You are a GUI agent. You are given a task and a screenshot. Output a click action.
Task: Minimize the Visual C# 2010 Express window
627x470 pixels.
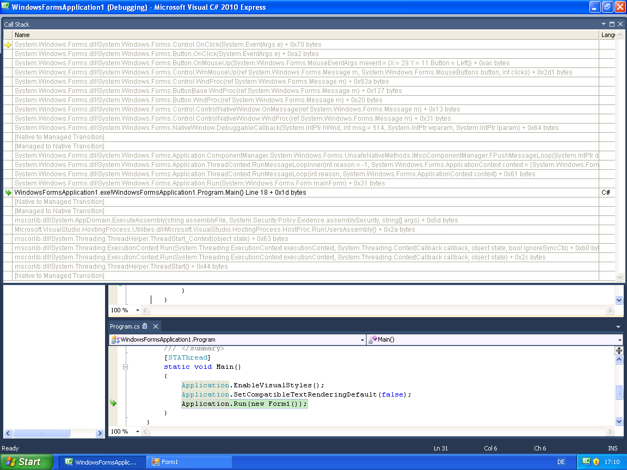pyautogui.click(x=595, y=7)
